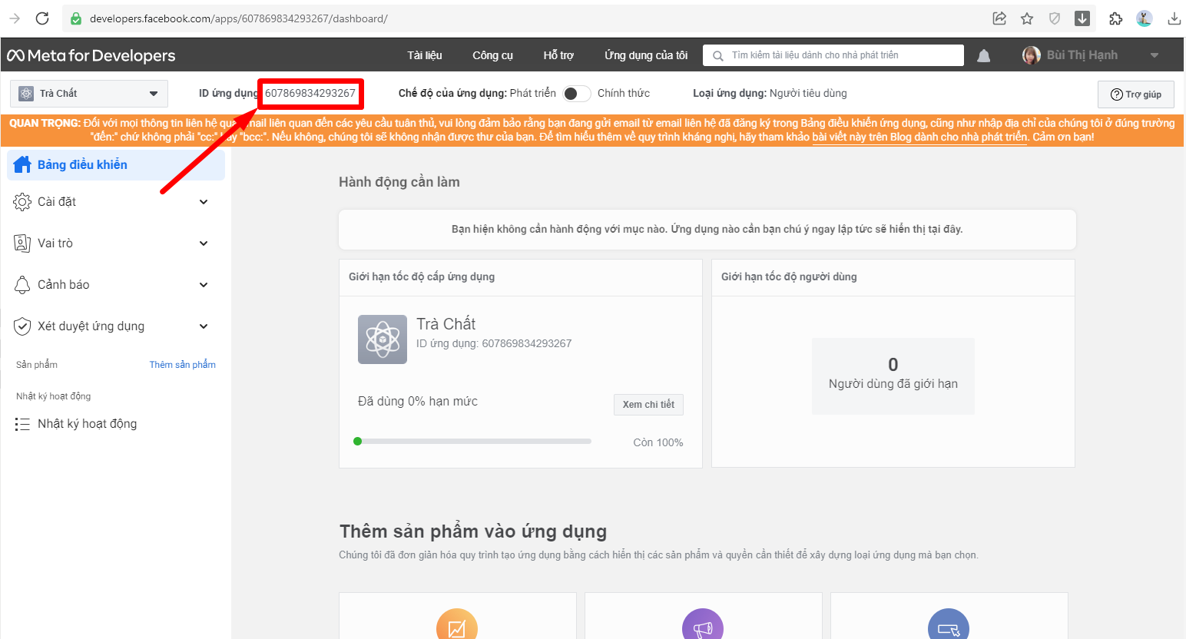
Task: Click the Thêm sản phẩm link
Action: tap(182, 365)
